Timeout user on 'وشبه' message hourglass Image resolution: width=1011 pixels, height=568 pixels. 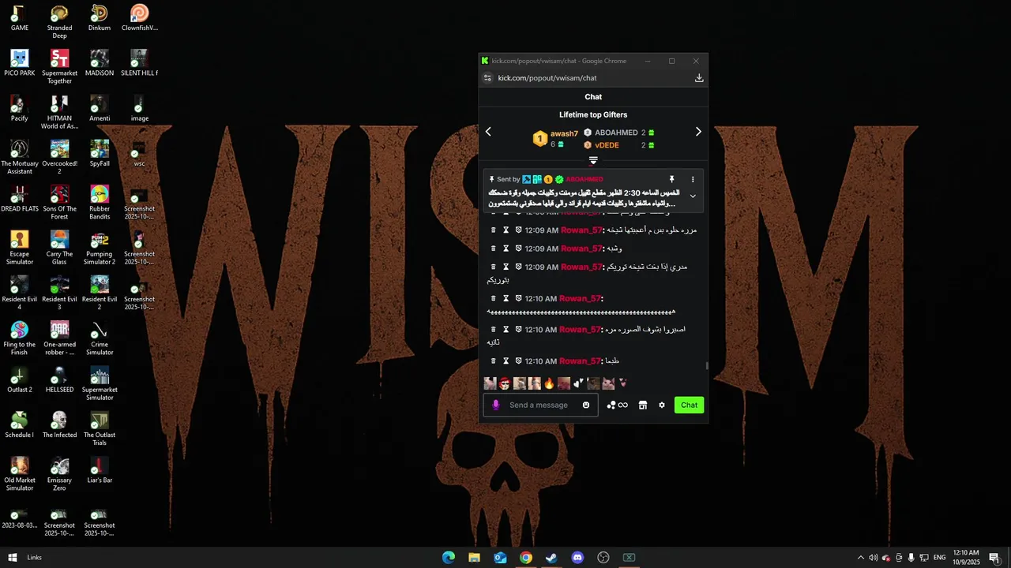coord(506,248)
